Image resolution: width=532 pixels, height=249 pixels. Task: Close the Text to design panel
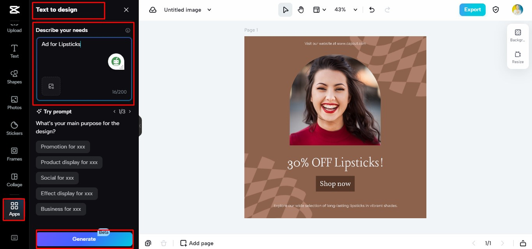(x=126, y=10)
